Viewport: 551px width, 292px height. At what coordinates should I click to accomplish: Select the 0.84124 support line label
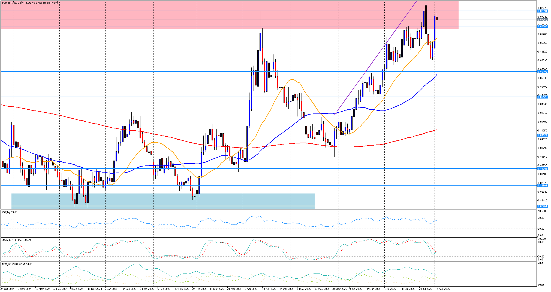[x=542, y=135]
